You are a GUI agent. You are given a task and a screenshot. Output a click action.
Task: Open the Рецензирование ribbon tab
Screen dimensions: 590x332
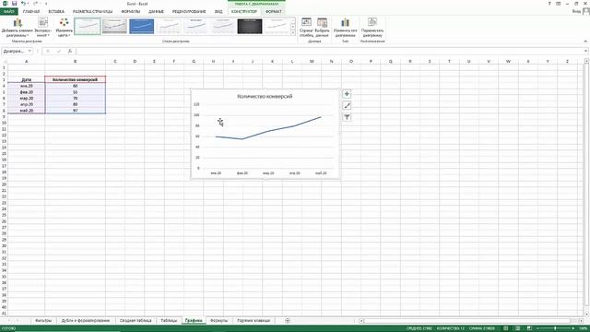tap(189, 12)
